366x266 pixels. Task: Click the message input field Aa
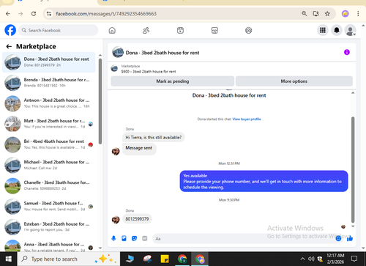(x=244, y=238)
